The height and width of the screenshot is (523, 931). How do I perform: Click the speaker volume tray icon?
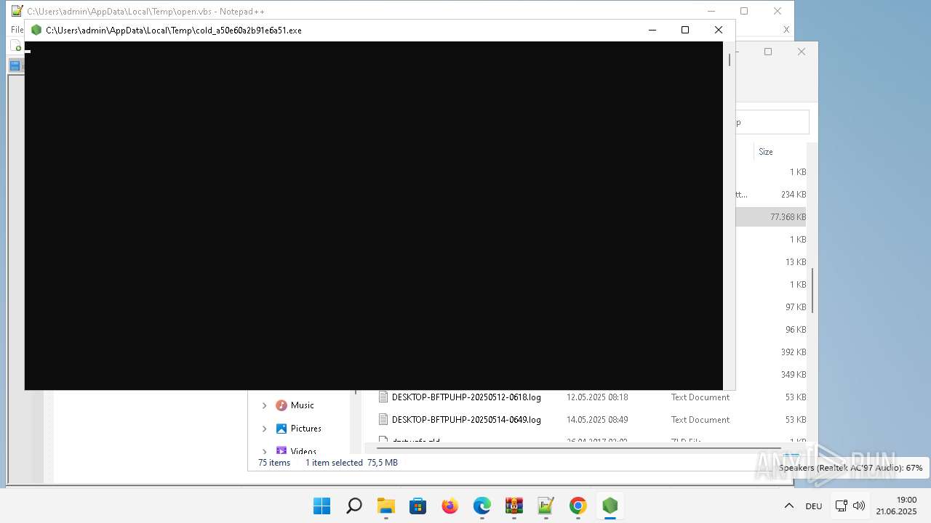point(859,506)
